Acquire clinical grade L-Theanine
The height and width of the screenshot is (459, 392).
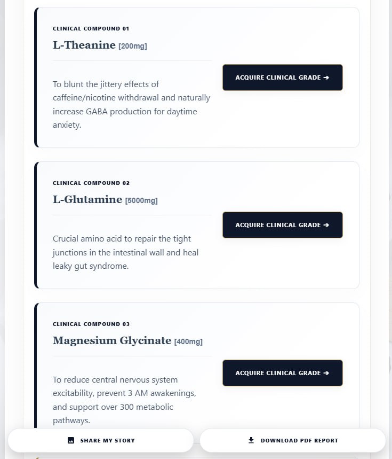283,77
